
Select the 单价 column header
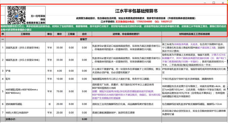[x=59, y=34]
